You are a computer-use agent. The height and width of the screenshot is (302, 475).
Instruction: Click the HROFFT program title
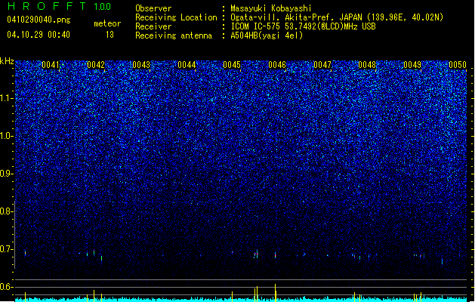pos(47,6)
